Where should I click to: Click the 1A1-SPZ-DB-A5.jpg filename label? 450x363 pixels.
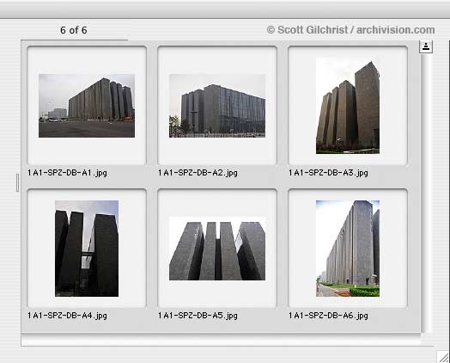(x=198, y=316)
